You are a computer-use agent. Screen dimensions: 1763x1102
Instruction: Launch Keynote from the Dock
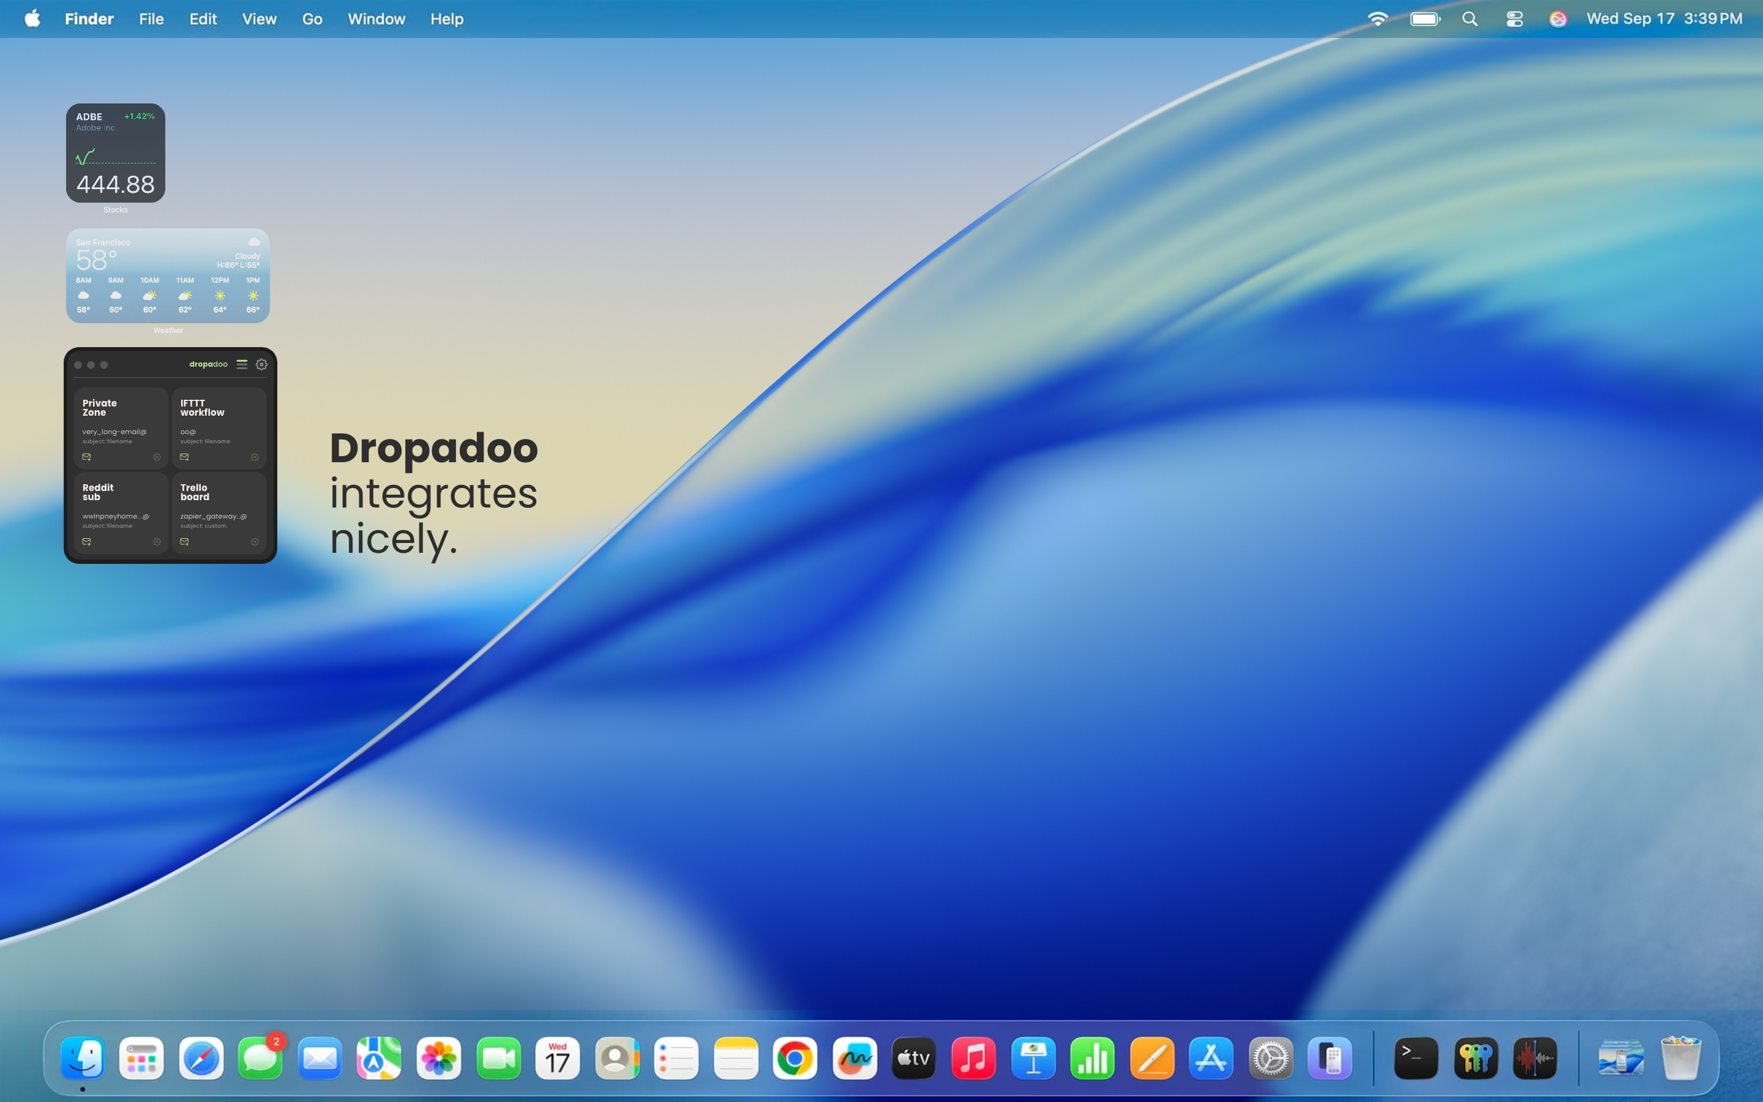coord(1033,1059)
